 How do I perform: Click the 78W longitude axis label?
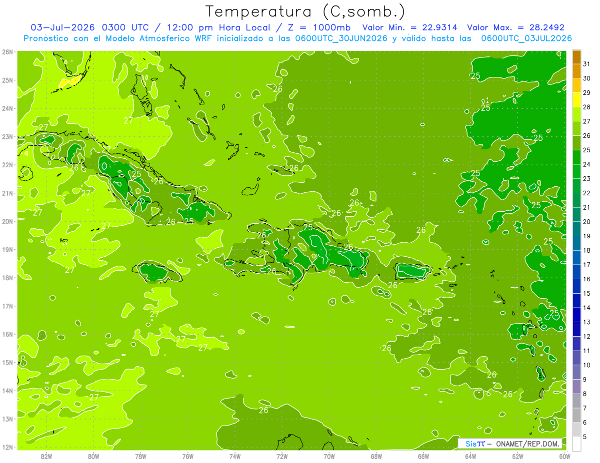140,456
